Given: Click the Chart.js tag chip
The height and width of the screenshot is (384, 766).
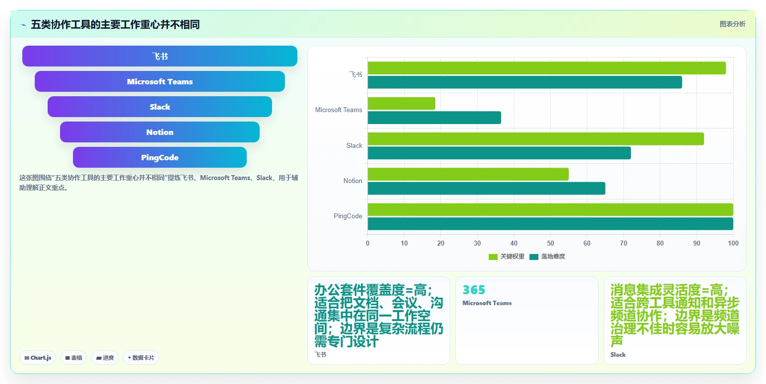Looking at the screenshot, I should point(38,358).
